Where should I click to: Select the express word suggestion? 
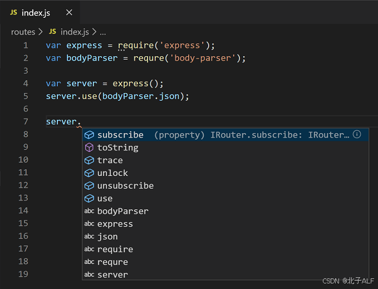(x=225, y=224)
